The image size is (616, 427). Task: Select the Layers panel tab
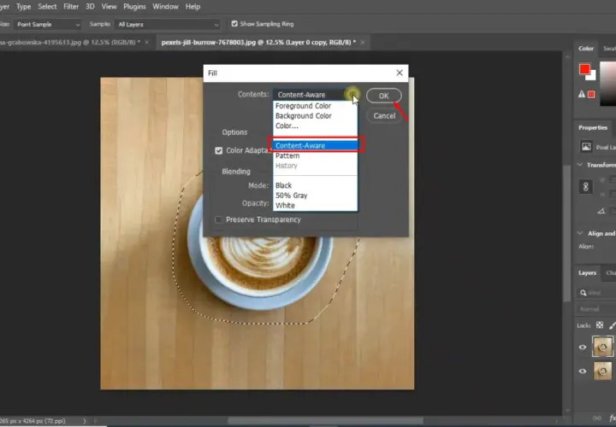(x=587, y=273)
